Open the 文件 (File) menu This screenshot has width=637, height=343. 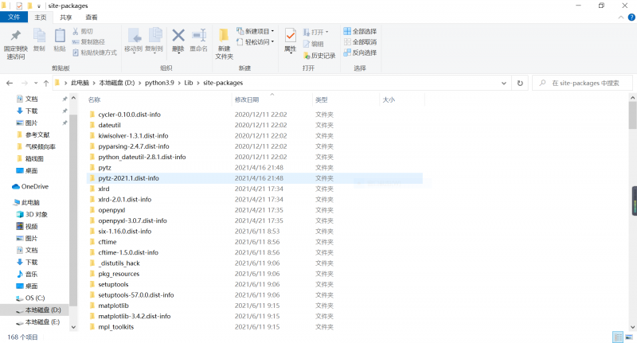pos(14,17)
